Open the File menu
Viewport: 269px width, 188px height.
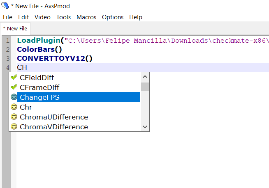click(x=7, y=17)
